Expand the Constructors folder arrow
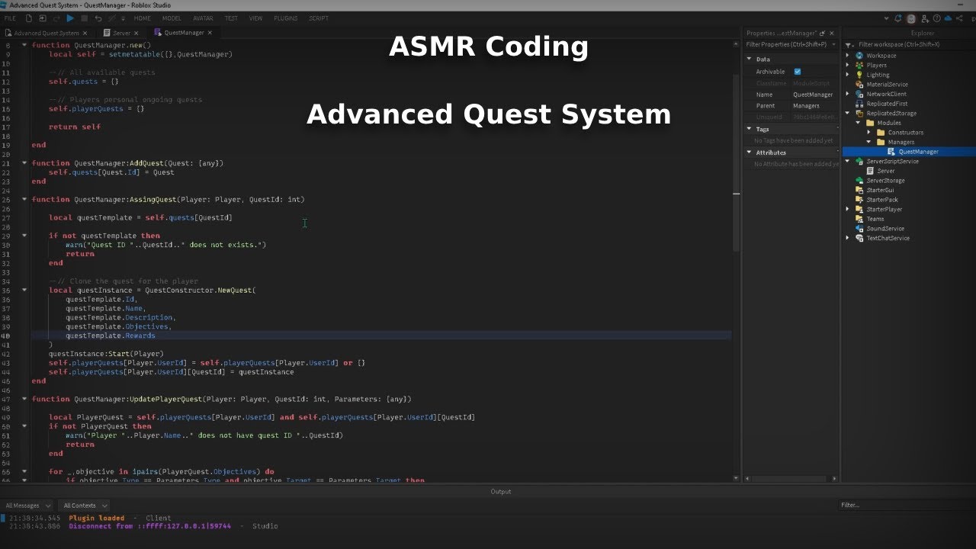976x549 pixels. coord(869,132)
